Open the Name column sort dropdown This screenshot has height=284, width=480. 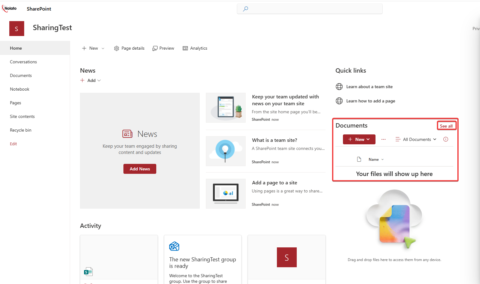376,160
